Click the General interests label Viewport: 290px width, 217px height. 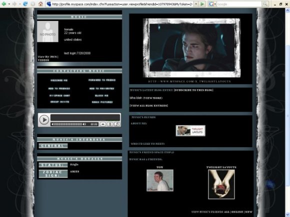coord(53,146)
